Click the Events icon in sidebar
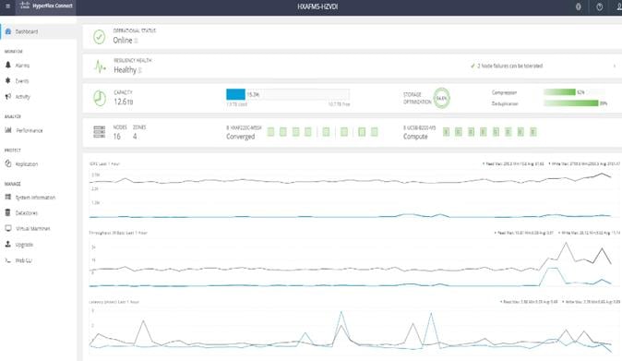This screenshot has height=361, width=622. [8, 80]
